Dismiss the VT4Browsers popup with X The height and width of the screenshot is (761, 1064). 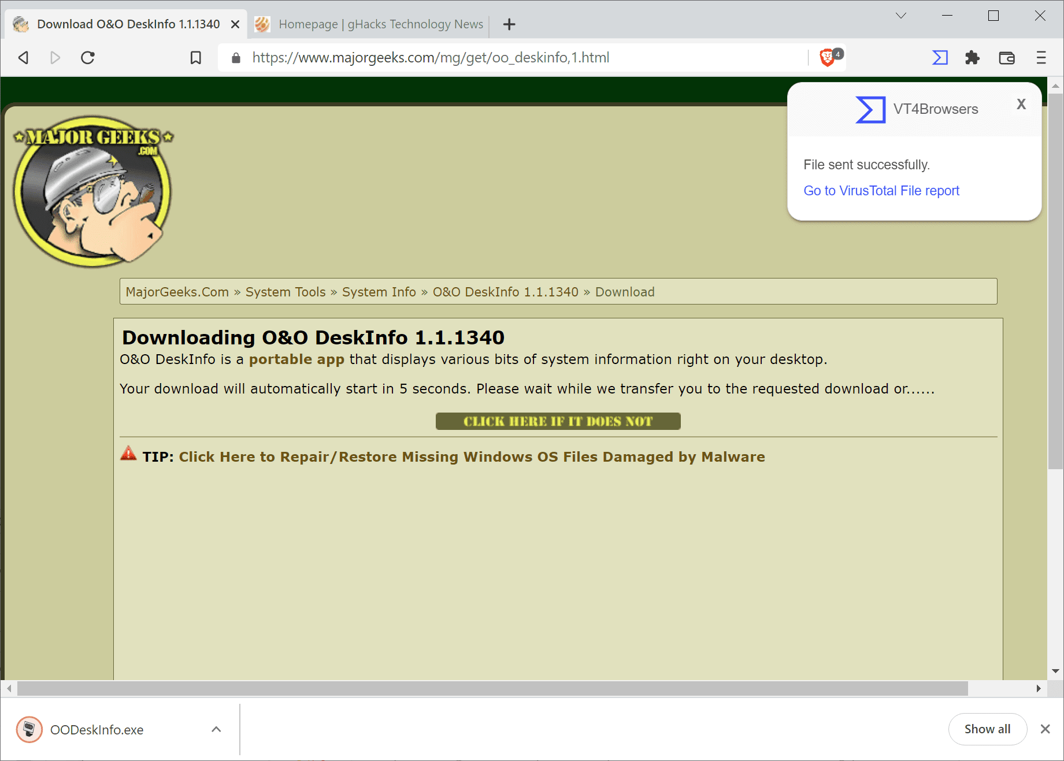point(1021,105)
